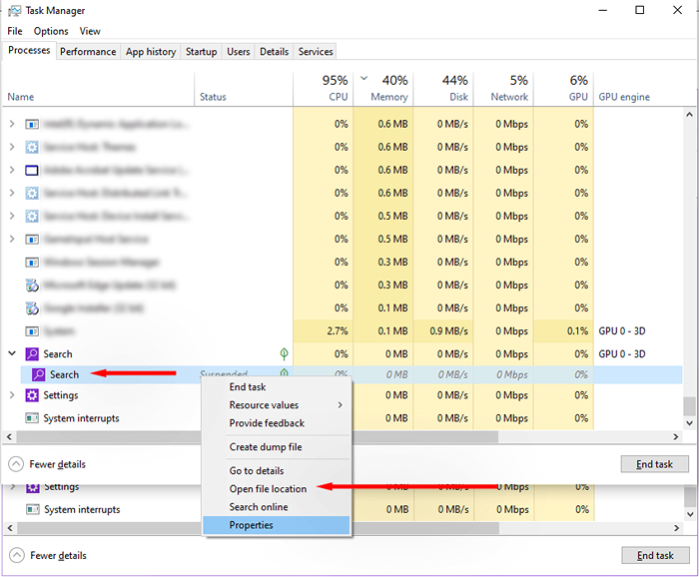
Task: Switch to the Services tab
Action: [x=316, y=52]
